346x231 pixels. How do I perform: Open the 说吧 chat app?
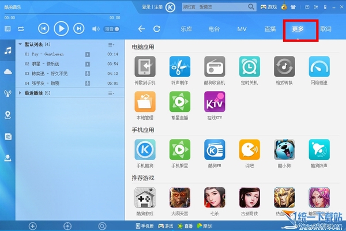click(250, 150)
